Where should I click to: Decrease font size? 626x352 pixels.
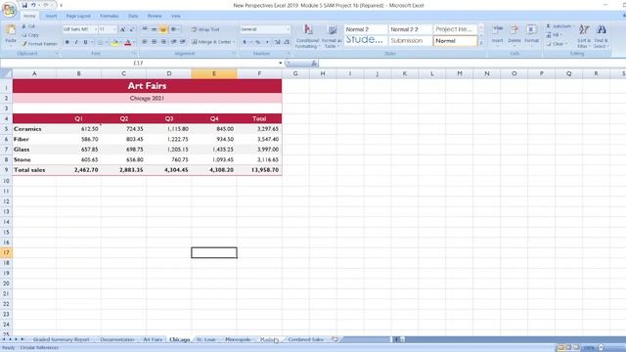(x=131, y=29)
